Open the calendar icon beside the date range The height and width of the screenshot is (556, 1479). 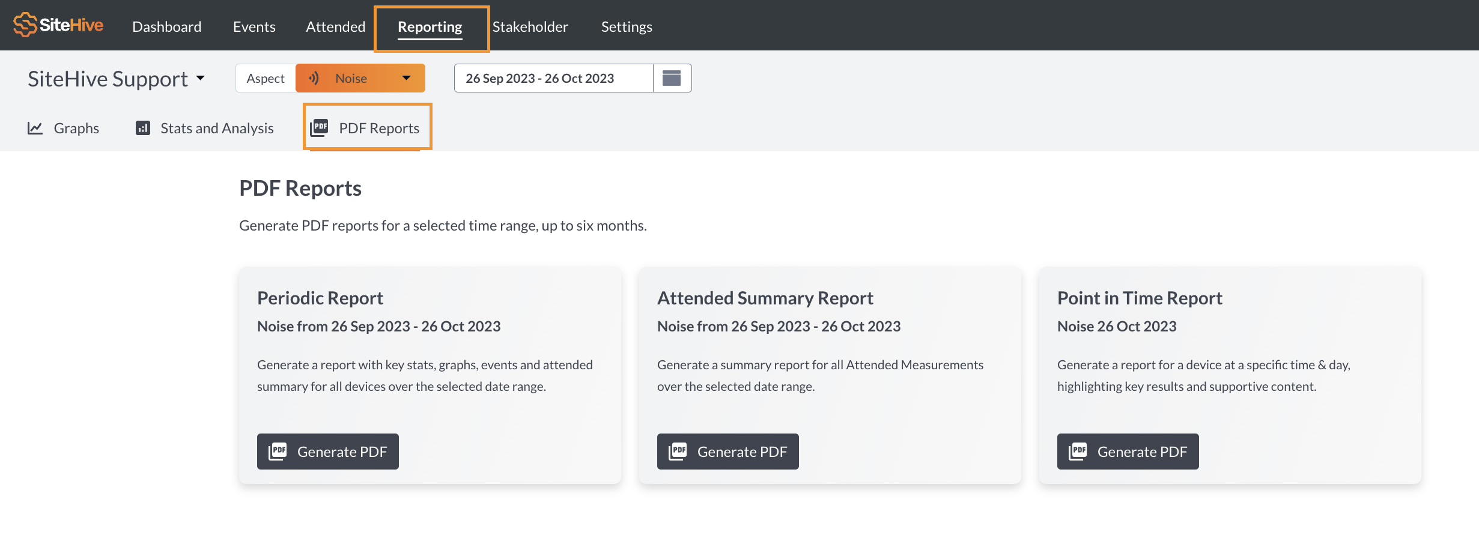coord(672,77)
